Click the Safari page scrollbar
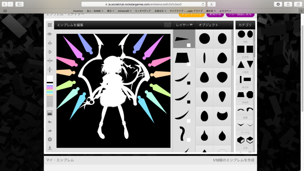 [x=302, y=68]
